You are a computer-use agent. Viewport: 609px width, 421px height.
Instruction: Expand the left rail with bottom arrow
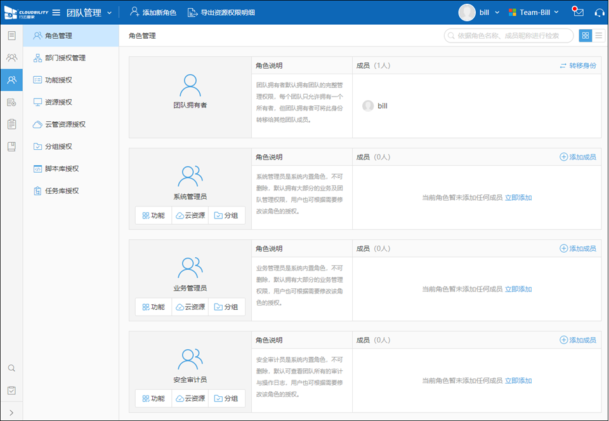click(x=11, y=412)
